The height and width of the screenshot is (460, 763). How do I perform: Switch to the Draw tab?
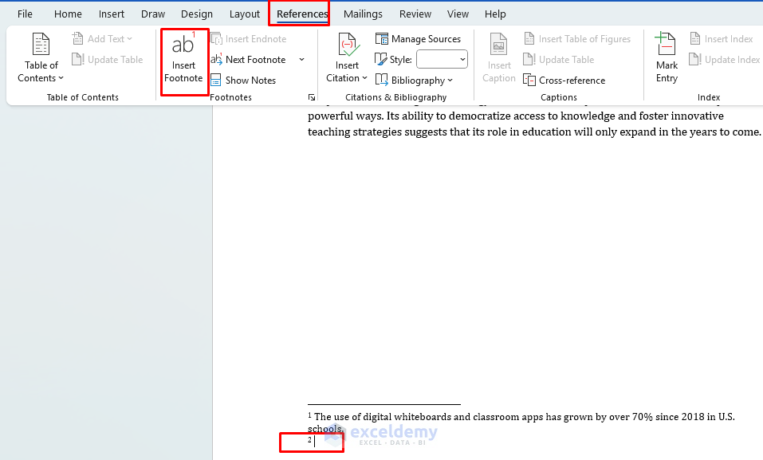coord(153,14)
